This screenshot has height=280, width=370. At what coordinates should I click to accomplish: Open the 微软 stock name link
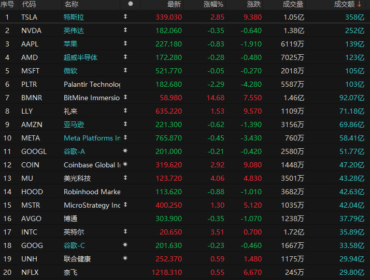[x=70, y=71]
